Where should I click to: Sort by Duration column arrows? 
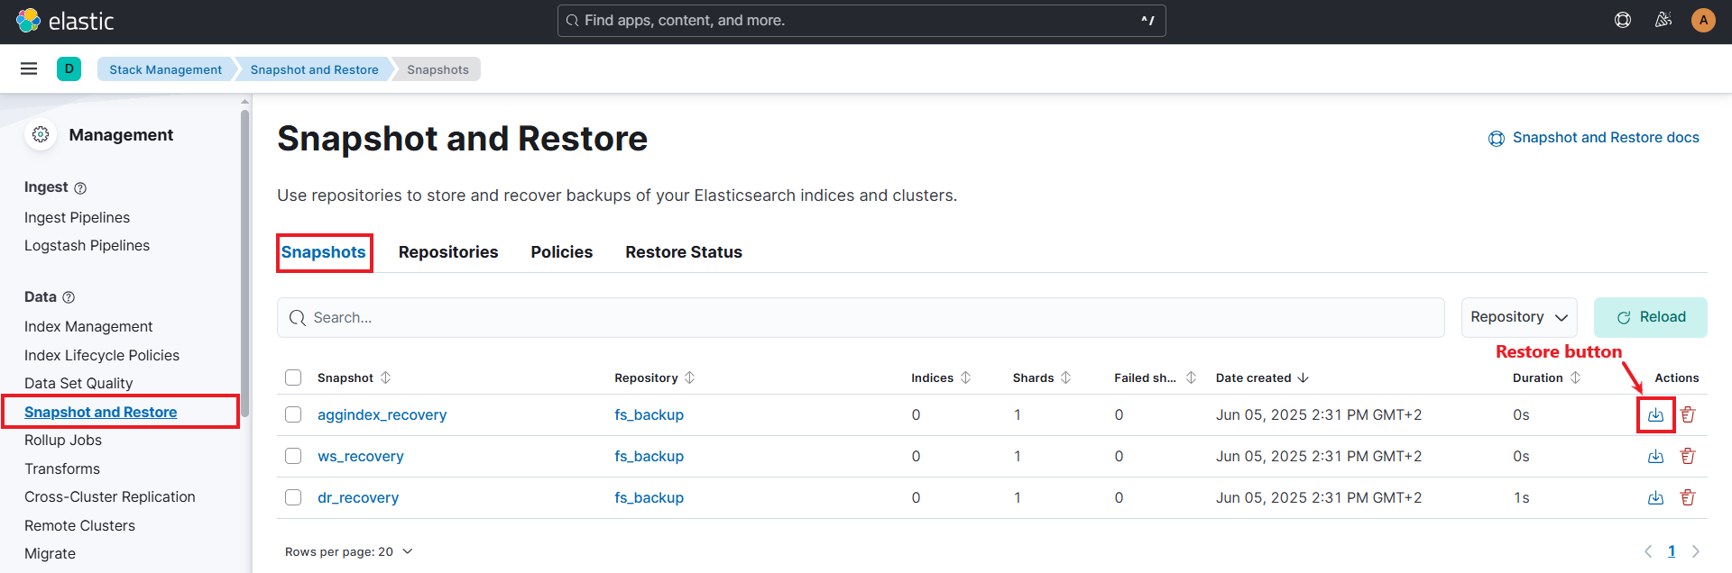pyautogui.click(x=1576, y=377)
